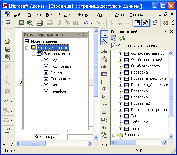Select the Scrolling Text tool
This screenshot has width=177, height=155.
tap(104, 74)
